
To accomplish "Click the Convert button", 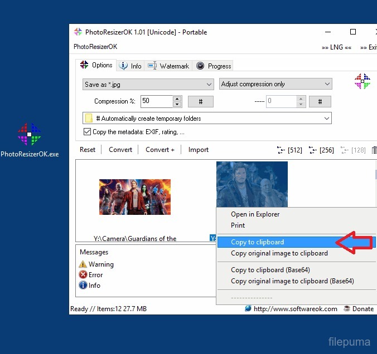I will pos(120,150).
